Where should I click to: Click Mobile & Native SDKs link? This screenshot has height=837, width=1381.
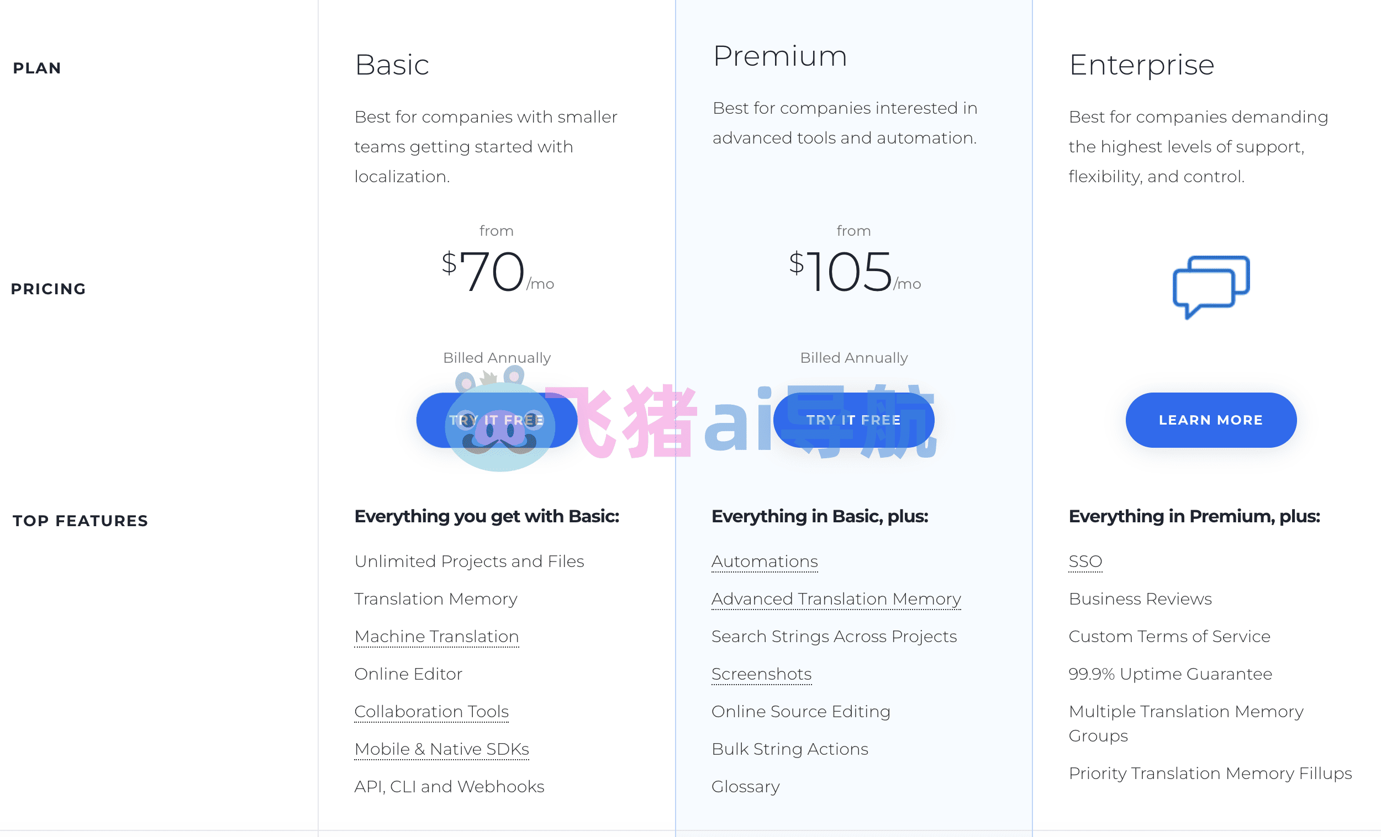click(442, 749)
